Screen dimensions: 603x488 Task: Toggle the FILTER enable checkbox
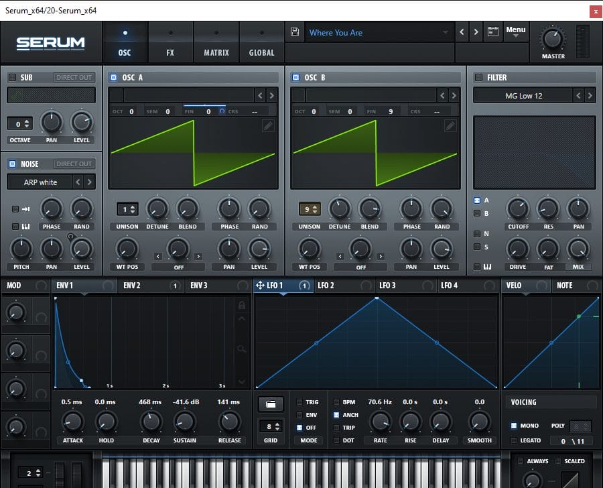(478, 78)
